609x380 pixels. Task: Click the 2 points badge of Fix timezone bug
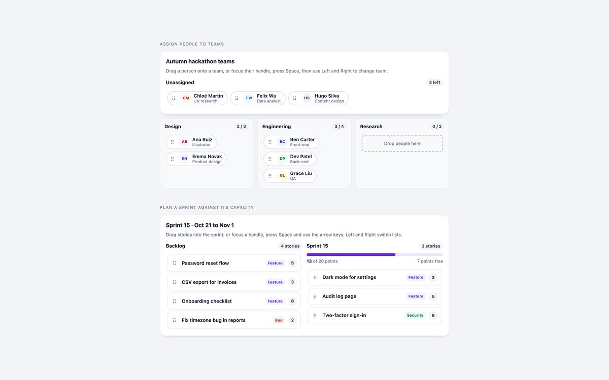292,320
